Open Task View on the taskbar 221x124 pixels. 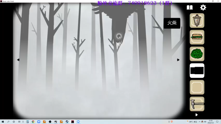[19, 122]
